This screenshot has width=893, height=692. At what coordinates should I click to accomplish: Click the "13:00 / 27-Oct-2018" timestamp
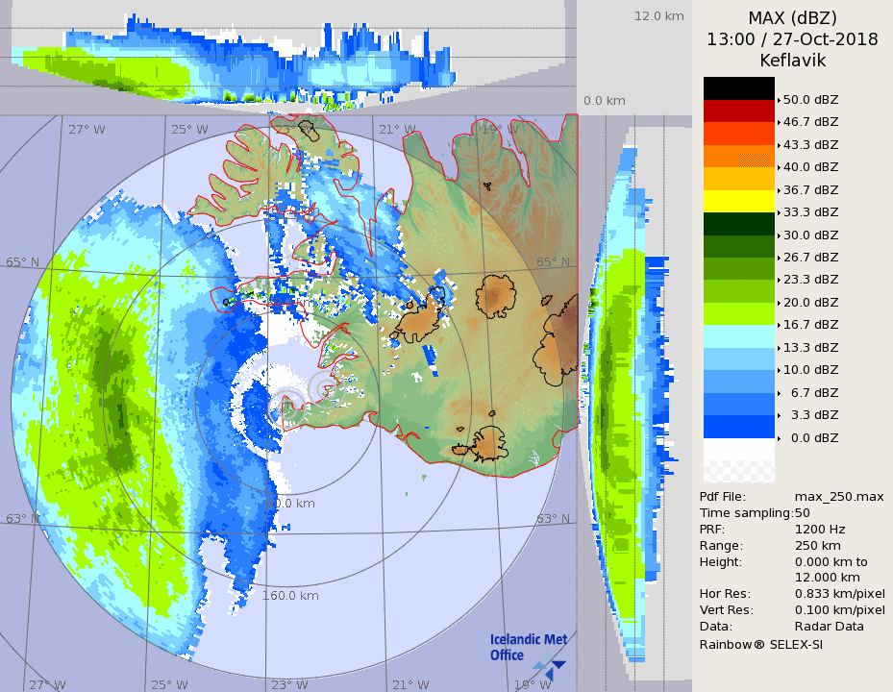pyautogui.click(x=792, y=39)
